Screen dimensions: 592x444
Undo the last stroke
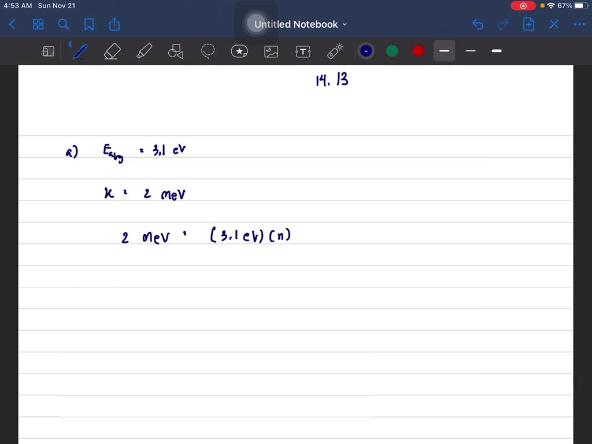[478, 24]
